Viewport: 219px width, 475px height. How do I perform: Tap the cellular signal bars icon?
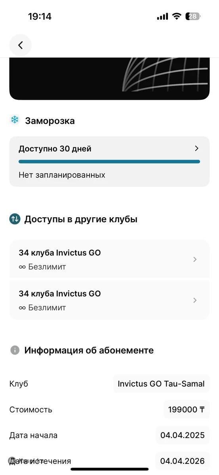[x=162, y=17]
